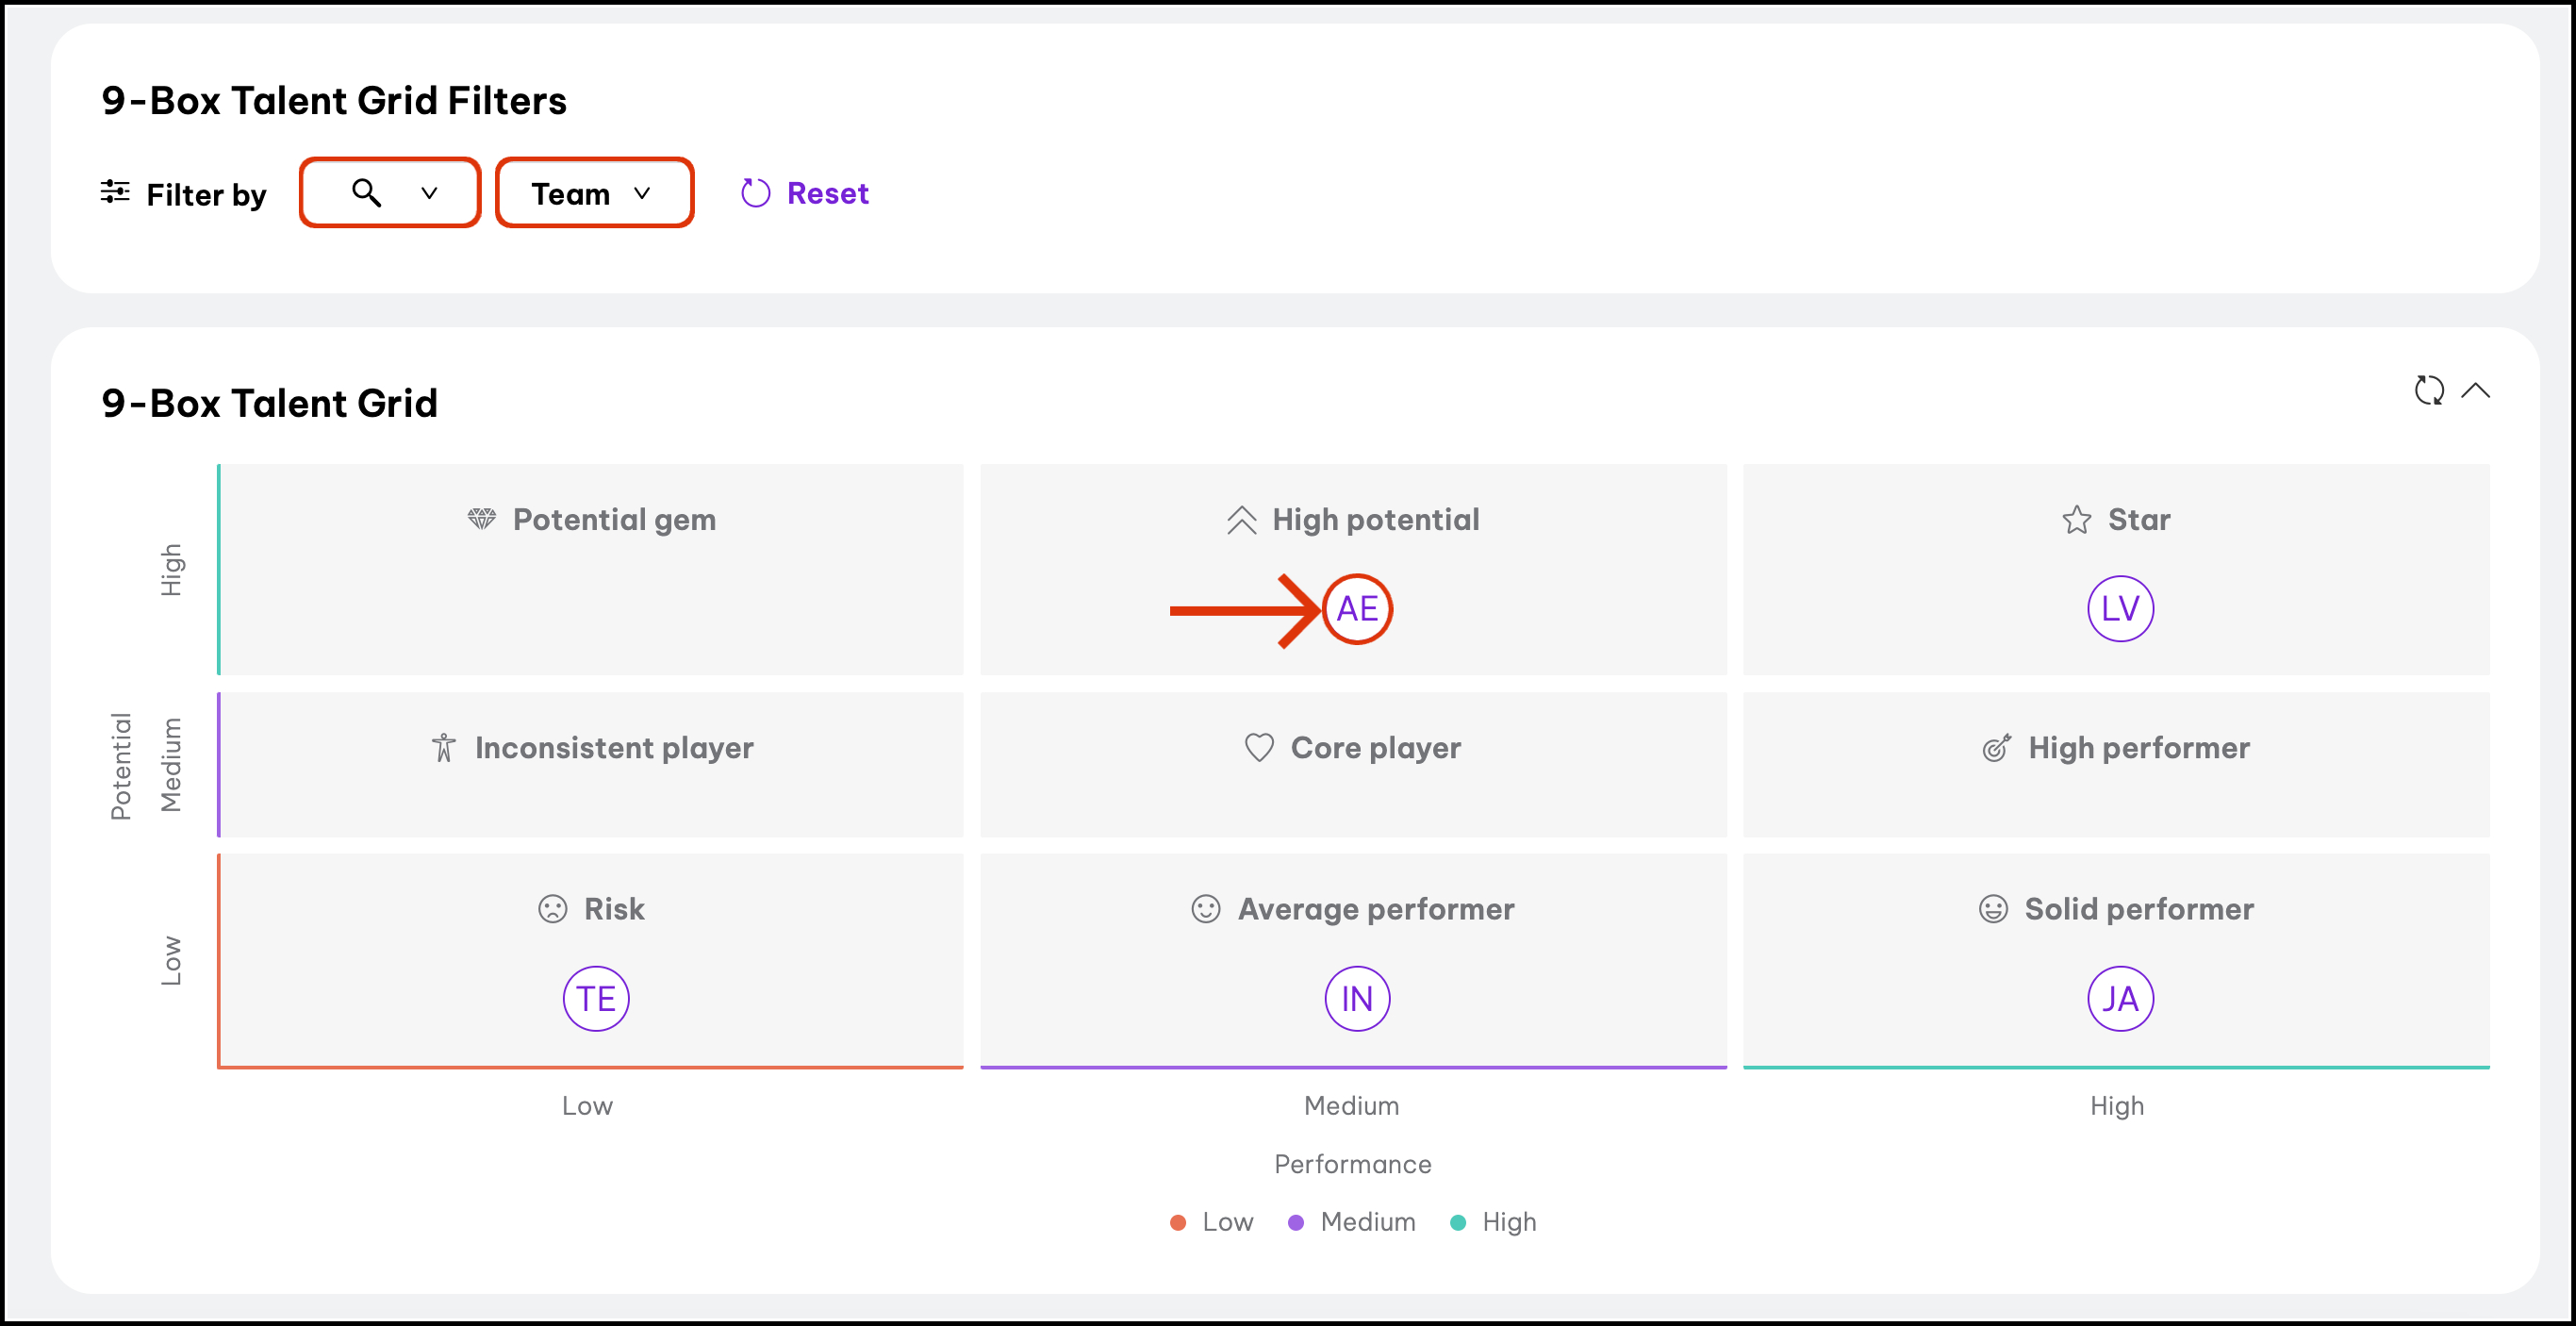Click the AE employee avatar

pyautogui.click(x=1357, y=609)
